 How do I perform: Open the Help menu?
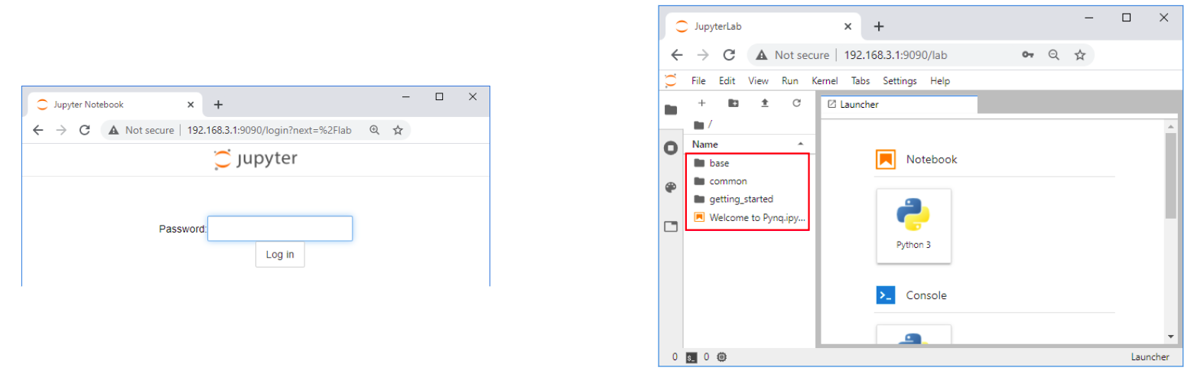(940, 80)
